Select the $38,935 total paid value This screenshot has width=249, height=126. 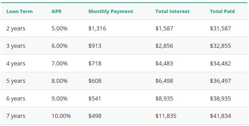(220, 98)
